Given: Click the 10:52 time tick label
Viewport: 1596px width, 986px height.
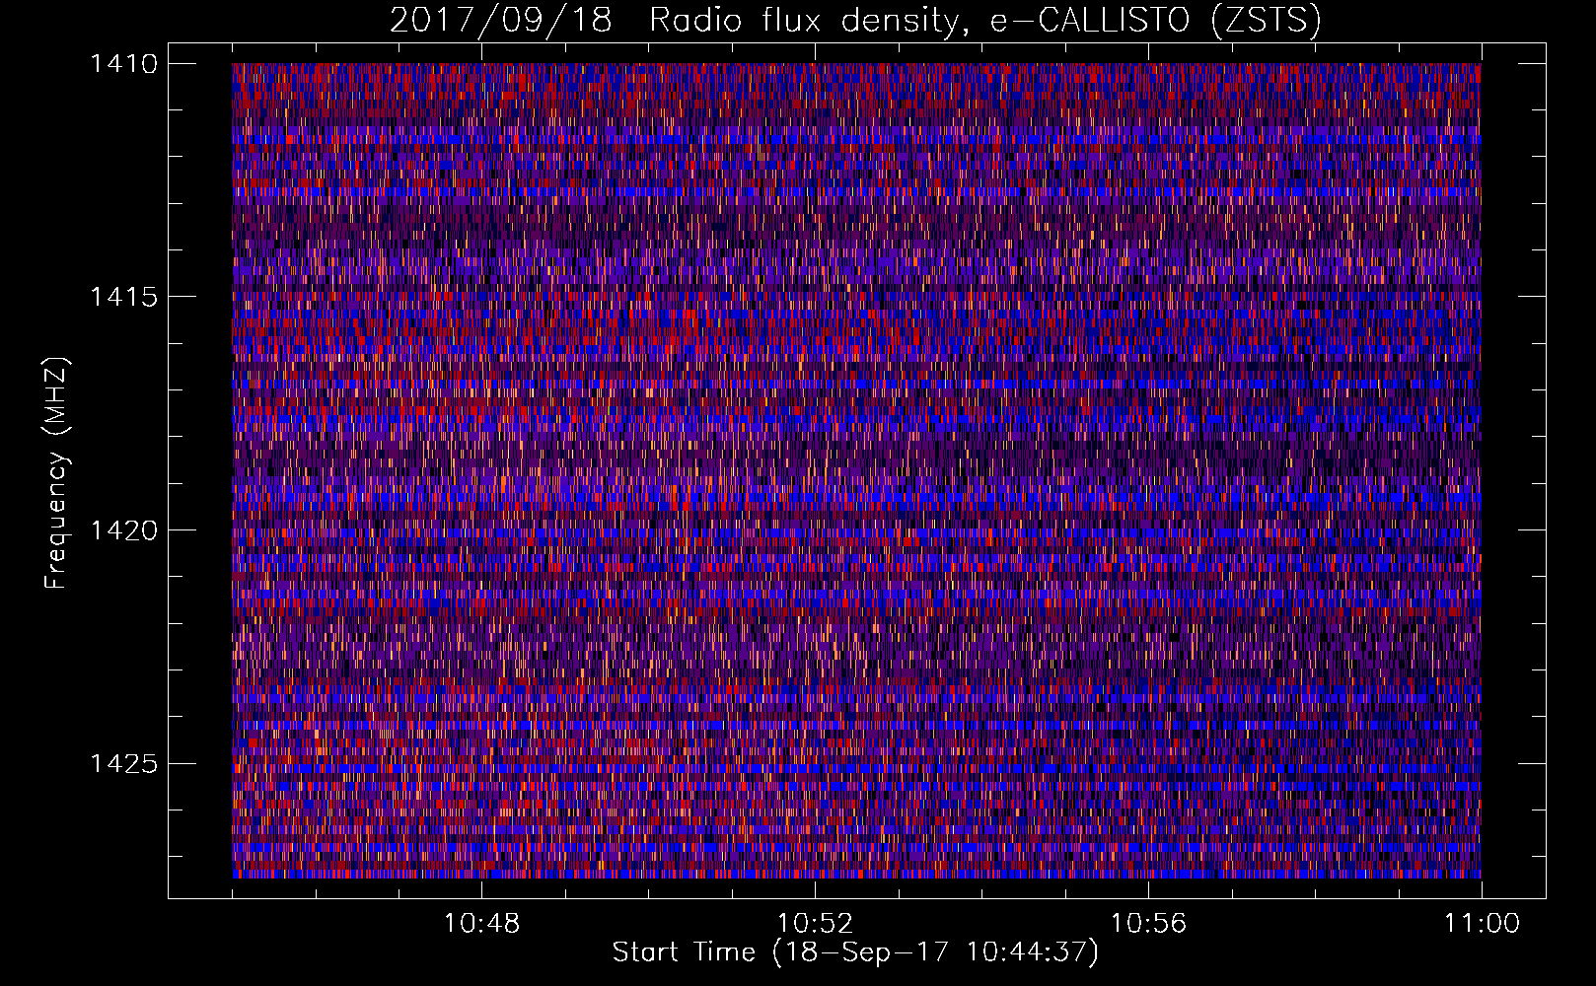Looking at the screenshot, I should tap(815, 924).
